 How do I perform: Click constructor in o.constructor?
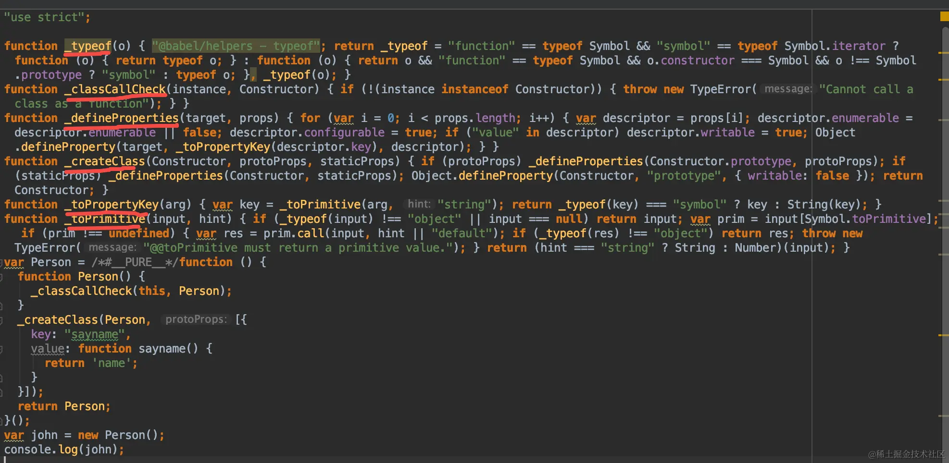click(x=698, y=61)
